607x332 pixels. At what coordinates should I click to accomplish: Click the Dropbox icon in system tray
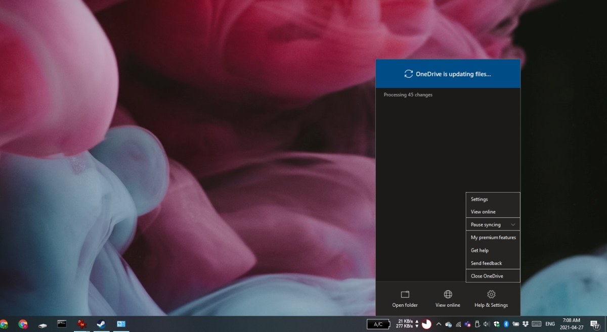coord(525,325)
